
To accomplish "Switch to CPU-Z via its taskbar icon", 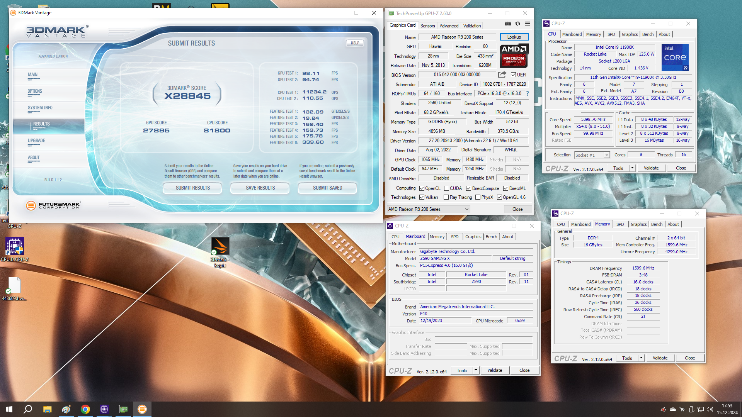I will [104, 409].
